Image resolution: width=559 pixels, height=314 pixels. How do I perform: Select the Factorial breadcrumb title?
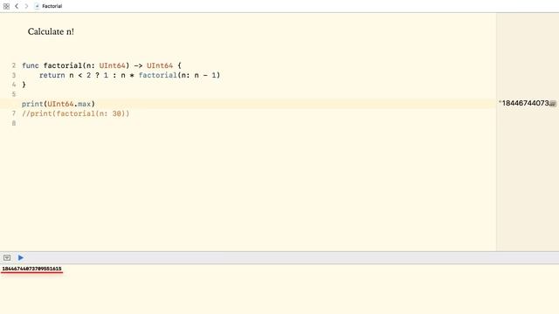point(52,6)
